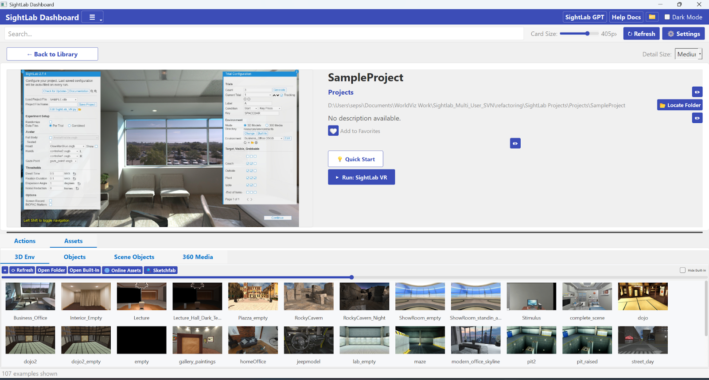709x380 pixels.
Task: Click the Locate Folder button
Action: pos(680,105)
